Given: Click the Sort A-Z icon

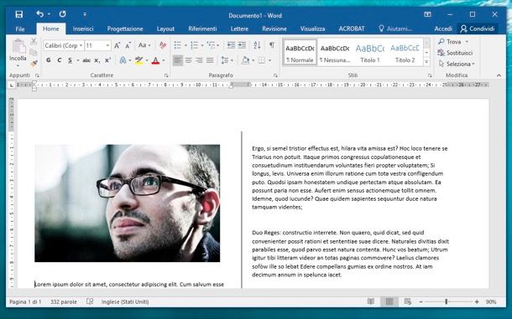Looking at the screenshot, I should pyautogui.click(x=257, y=45).
